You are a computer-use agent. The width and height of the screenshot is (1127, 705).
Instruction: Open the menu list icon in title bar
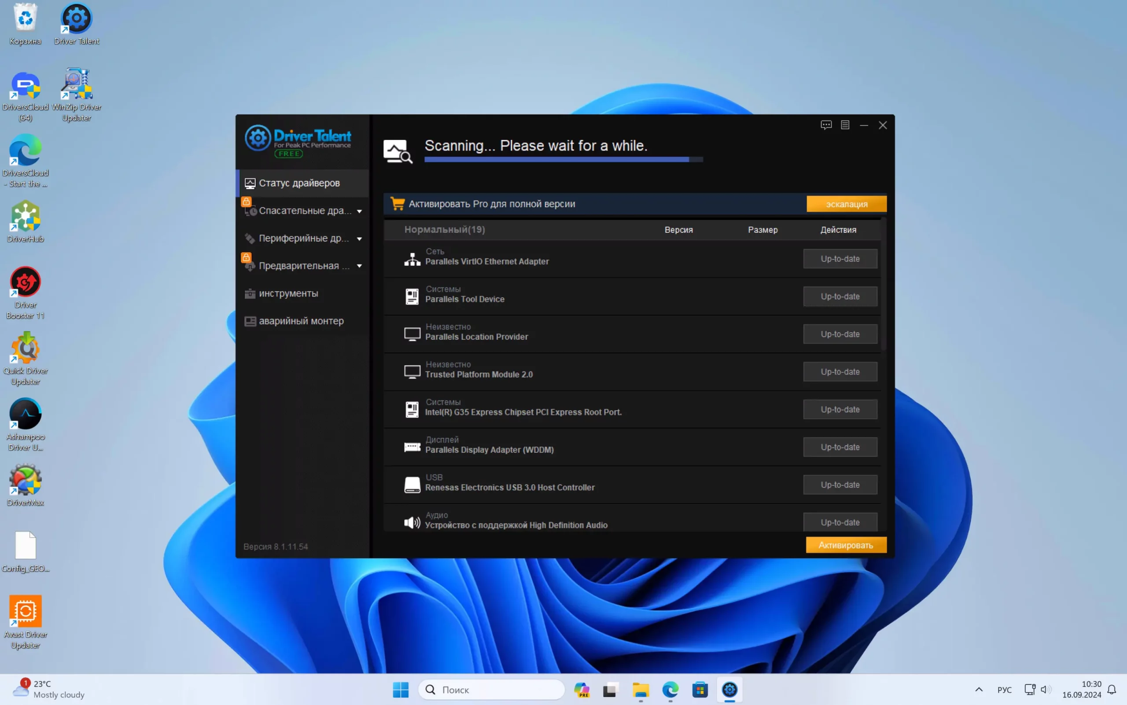[845, 125]
